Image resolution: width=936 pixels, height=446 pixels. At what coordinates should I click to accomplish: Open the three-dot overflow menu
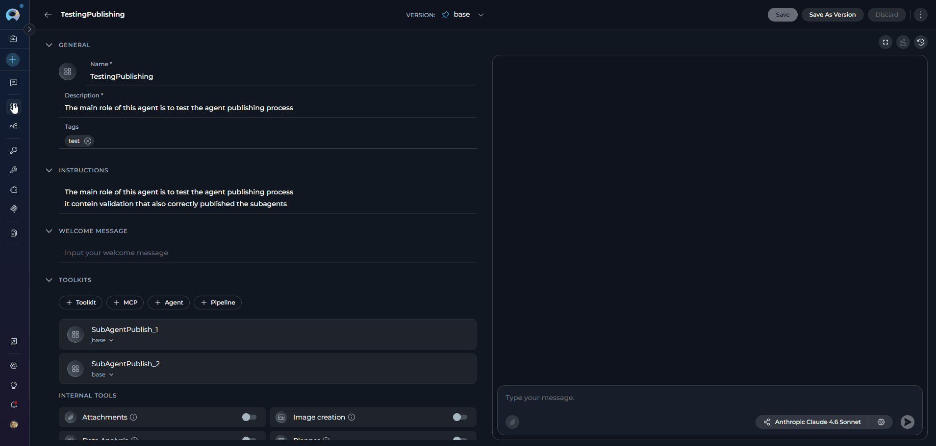(x=920, y=14)
